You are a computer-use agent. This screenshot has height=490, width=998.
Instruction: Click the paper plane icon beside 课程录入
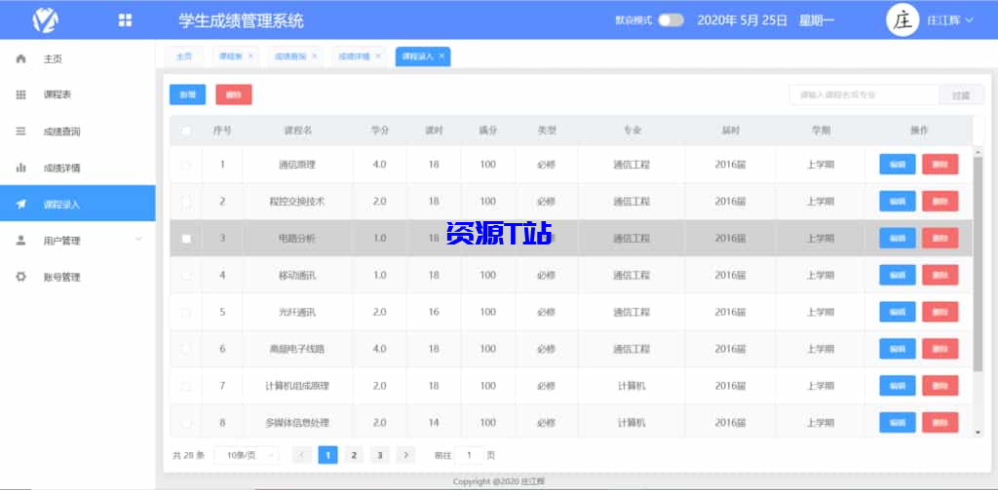click(x=20, y=205)
